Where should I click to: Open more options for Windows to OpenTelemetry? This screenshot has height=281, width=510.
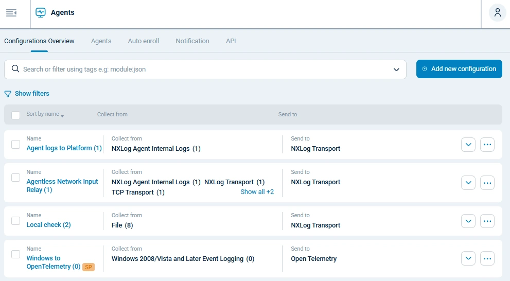click(x=487, y=258)
